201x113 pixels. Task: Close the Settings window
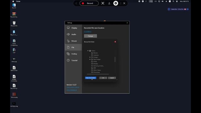(127, 23)
